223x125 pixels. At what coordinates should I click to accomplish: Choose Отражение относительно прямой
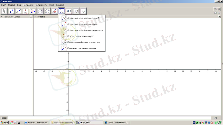click(82, 18)
